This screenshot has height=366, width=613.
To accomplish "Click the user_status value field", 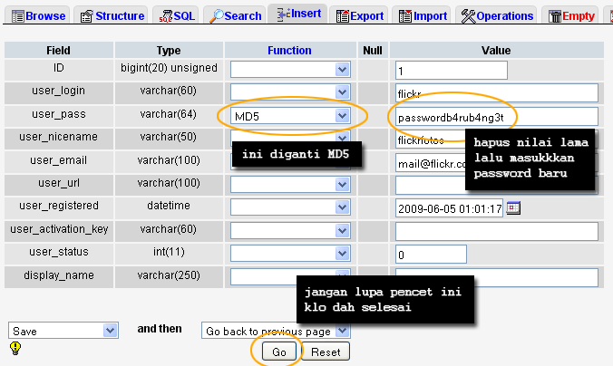I will [431, 254].
